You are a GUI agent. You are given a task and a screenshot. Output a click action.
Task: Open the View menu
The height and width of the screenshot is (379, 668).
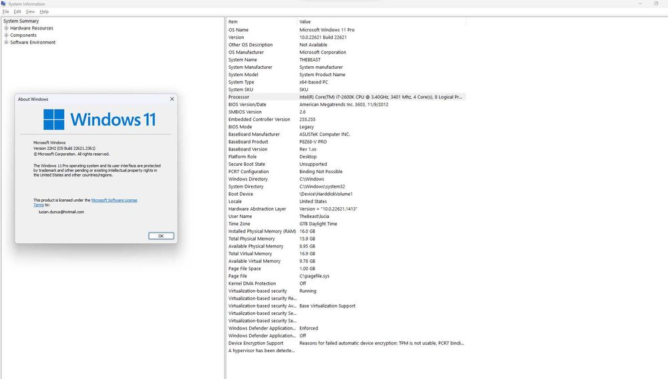point(30,11)
